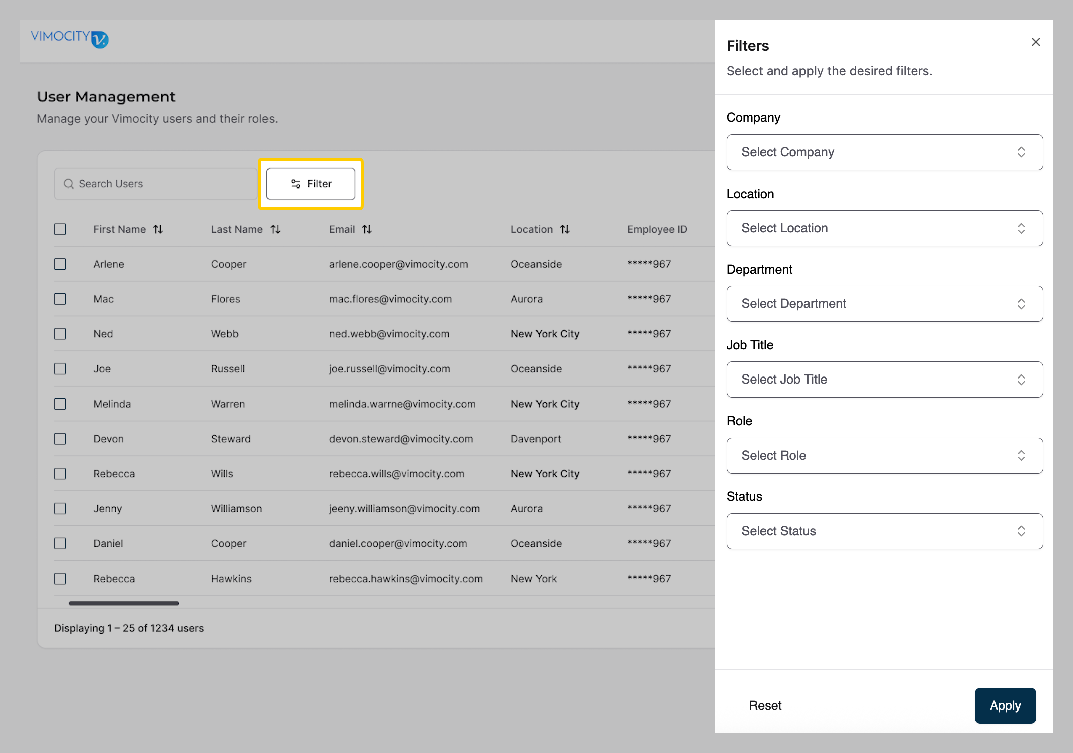The height and width of the screenshot is (753, 1073).
Task: Click the Filter button
Action: (x=311, y=184)
